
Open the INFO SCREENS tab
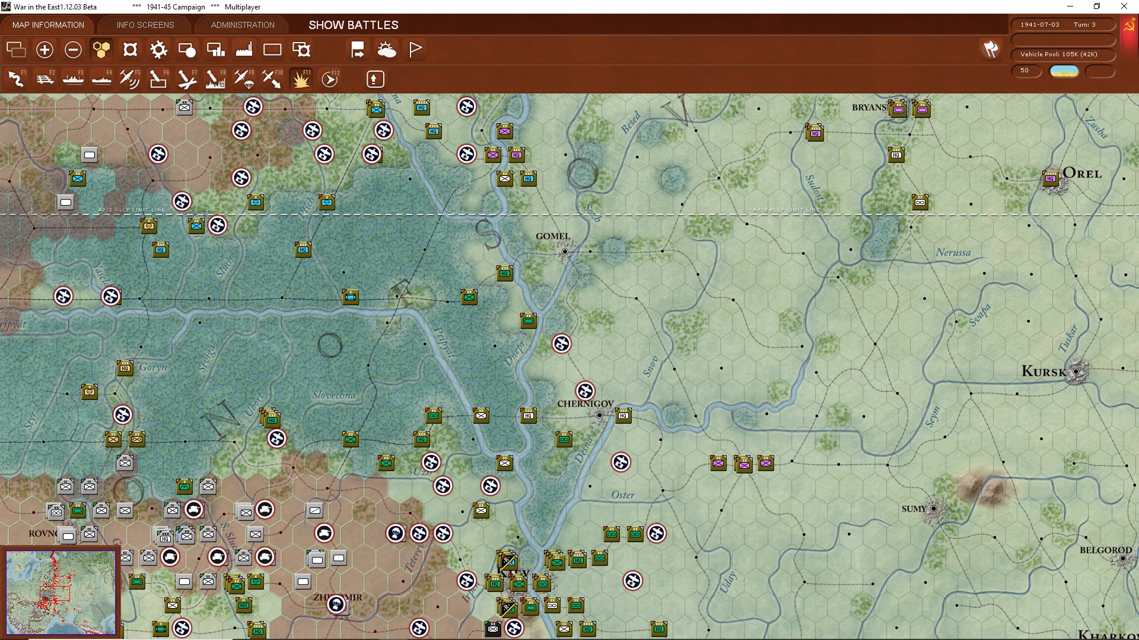click(x=145, y=25)
